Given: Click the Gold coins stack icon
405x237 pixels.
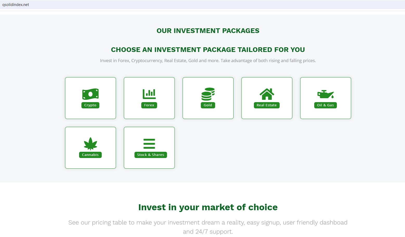Looking at the screenshot, I should pyautogui.click(x=208, y=94).
